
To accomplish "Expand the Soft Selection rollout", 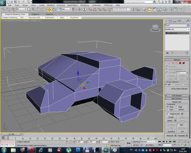I will tap(177, 96).
